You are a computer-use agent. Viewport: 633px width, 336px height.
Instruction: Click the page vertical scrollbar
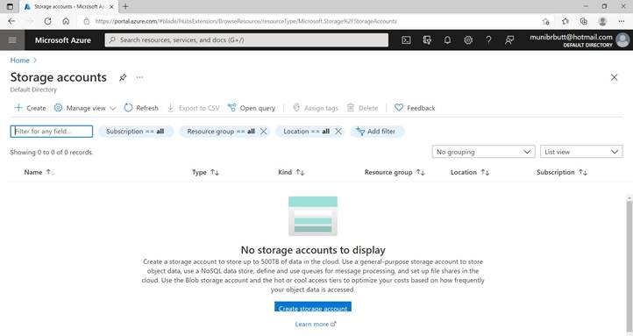pyautogui.click(x=629, y=266)
